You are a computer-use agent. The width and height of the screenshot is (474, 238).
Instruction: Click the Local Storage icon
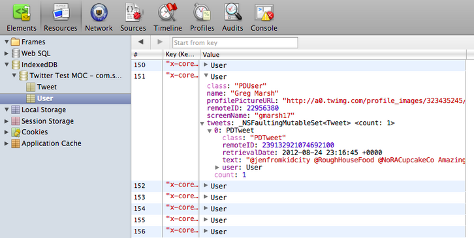point(16,110)
